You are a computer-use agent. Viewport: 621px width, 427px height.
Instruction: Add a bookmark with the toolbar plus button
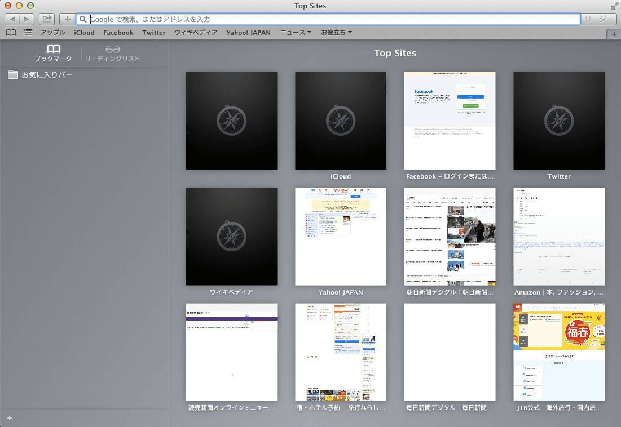[67, 19]
